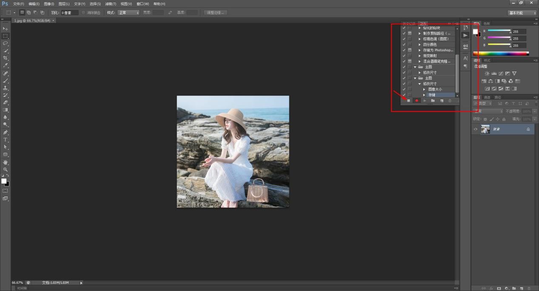Screen dimensions: 539x291
Task: Hide the 背景 layer with eye icon
Action: [x=476, y=129]
